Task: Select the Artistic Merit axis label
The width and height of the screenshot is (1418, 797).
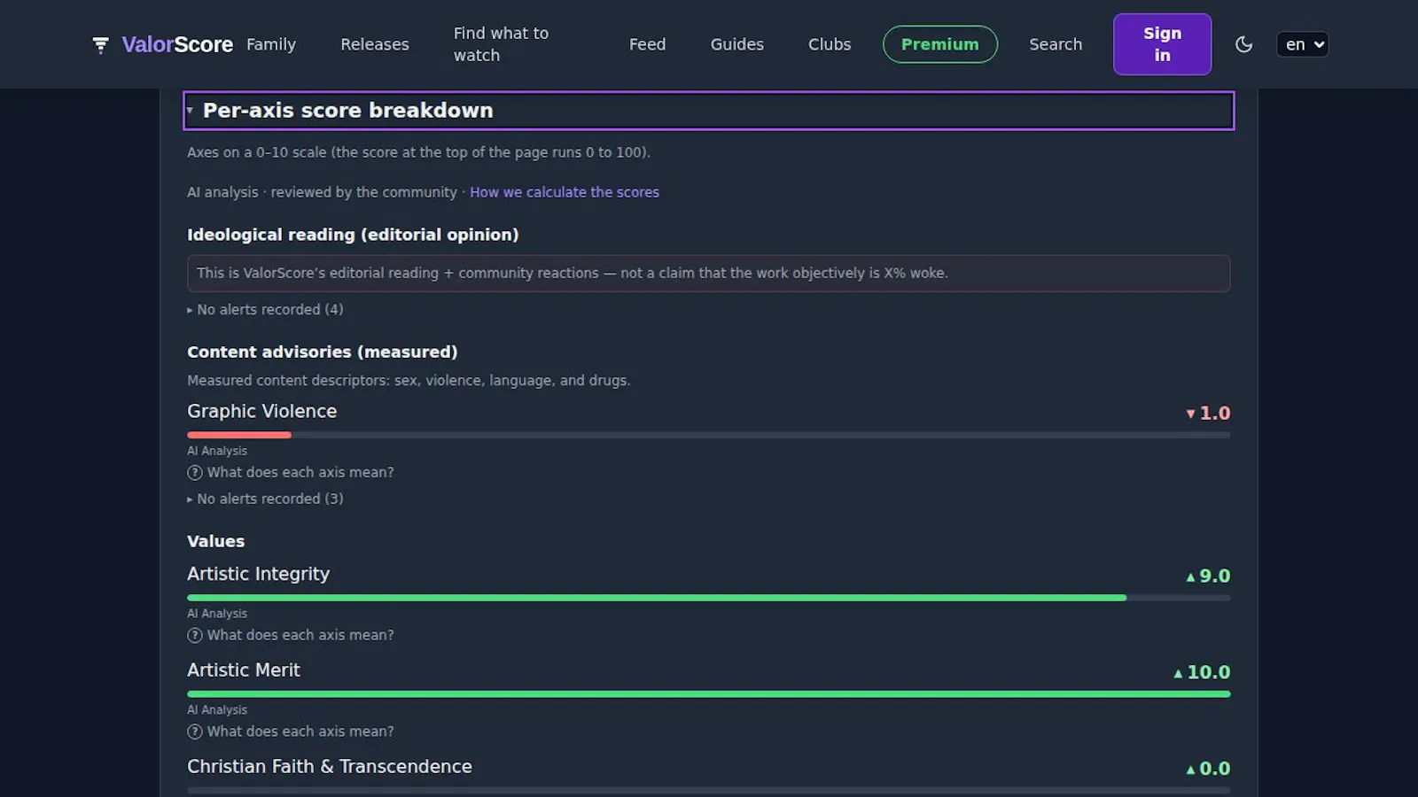Action: coord(244,670)
